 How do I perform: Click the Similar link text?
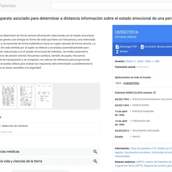click(124, 52)
